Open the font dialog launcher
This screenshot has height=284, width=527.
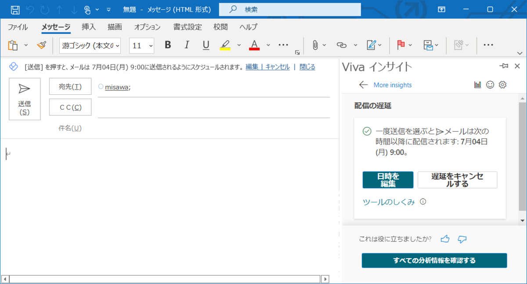tap(297, 52)
